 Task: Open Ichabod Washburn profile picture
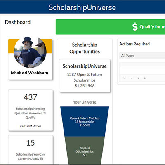point(30,52)
